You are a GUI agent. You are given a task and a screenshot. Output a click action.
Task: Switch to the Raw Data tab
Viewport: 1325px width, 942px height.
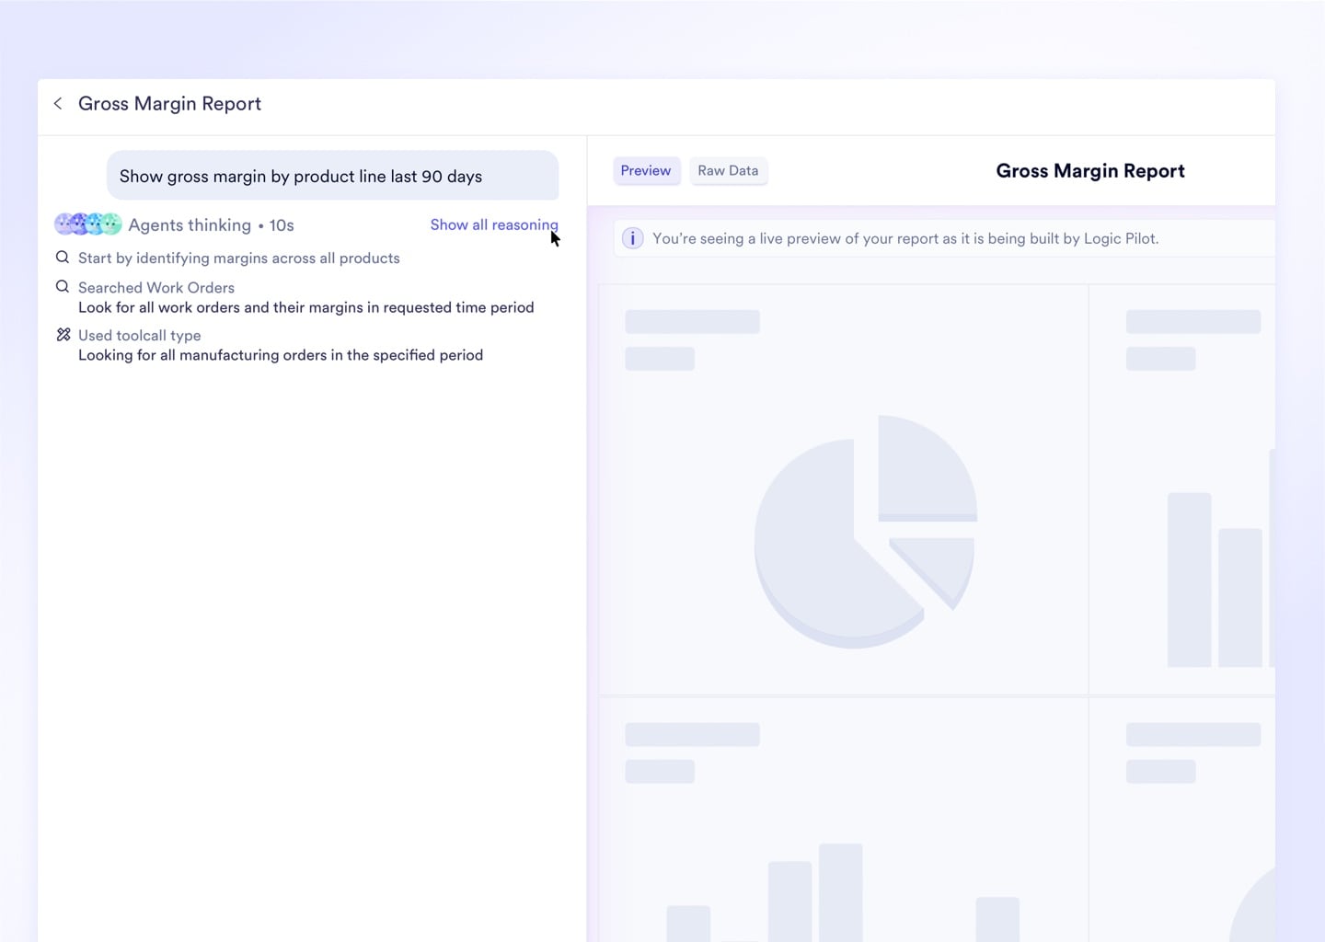pyautogui.click(x=728, y=171)
